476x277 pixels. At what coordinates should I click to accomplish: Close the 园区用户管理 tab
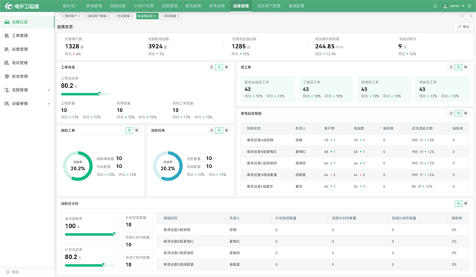coord(108,16)
